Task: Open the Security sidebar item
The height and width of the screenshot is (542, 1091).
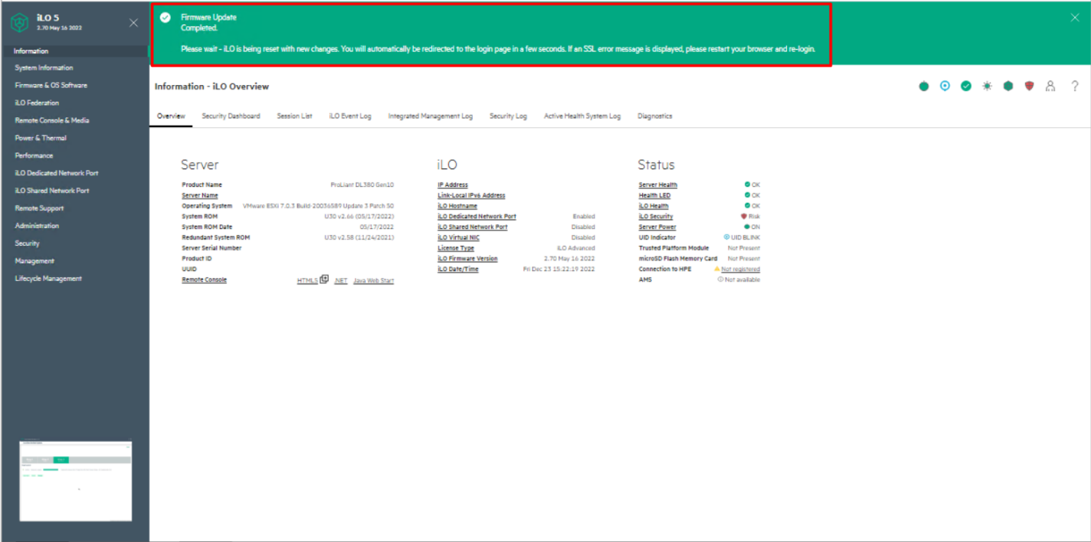Action: tap(27, 243)
